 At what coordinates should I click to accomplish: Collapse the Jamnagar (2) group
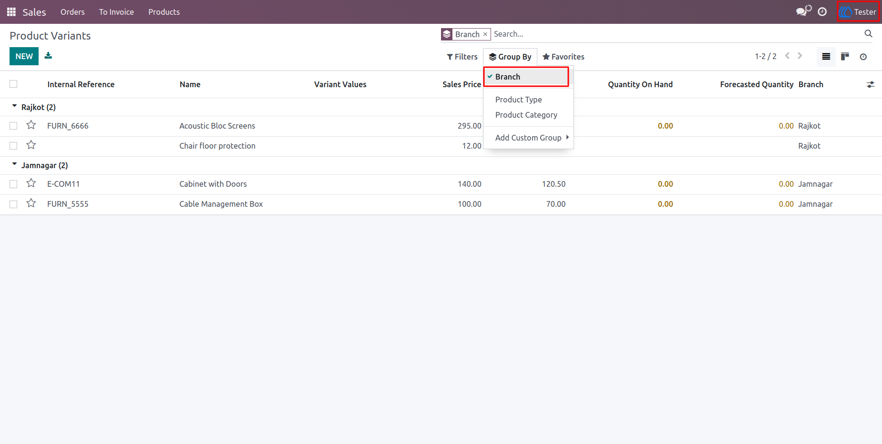click(40, 165)
